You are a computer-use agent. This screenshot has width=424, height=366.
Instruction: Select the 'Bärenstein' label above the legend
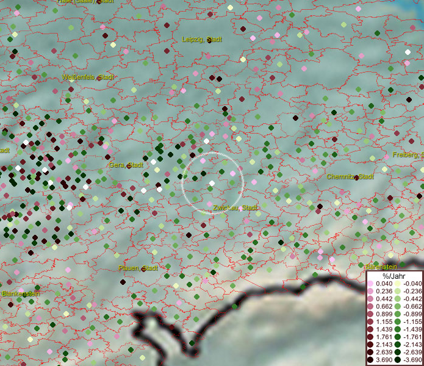381,267
